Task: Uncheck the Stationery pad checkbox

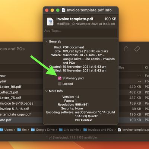Action: [60, 78]
